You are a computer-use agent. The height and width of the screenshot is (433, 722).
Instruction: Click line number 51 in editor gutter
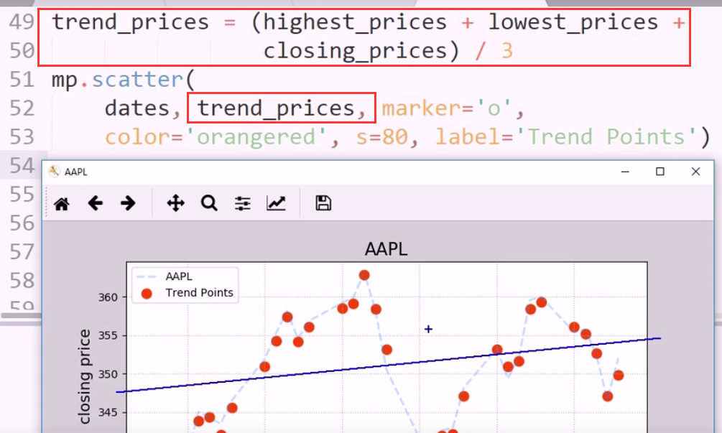[22, 80]
